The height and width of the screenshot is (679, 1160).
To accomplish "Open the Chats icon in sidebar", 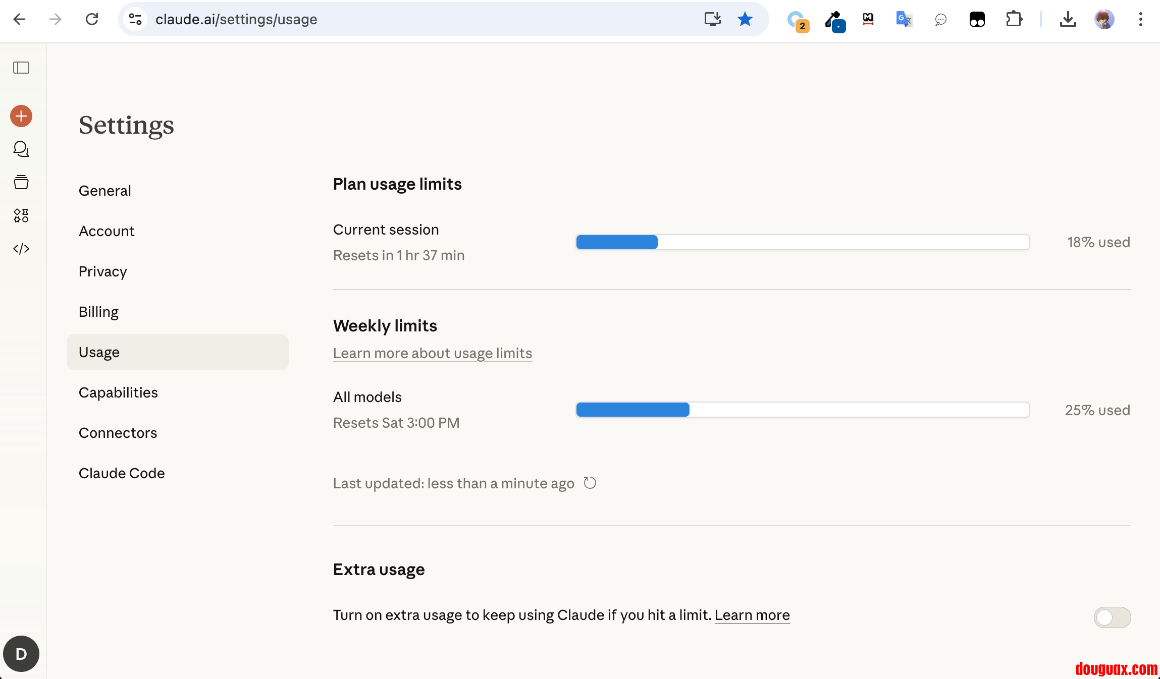I will [x=21, y=149].
